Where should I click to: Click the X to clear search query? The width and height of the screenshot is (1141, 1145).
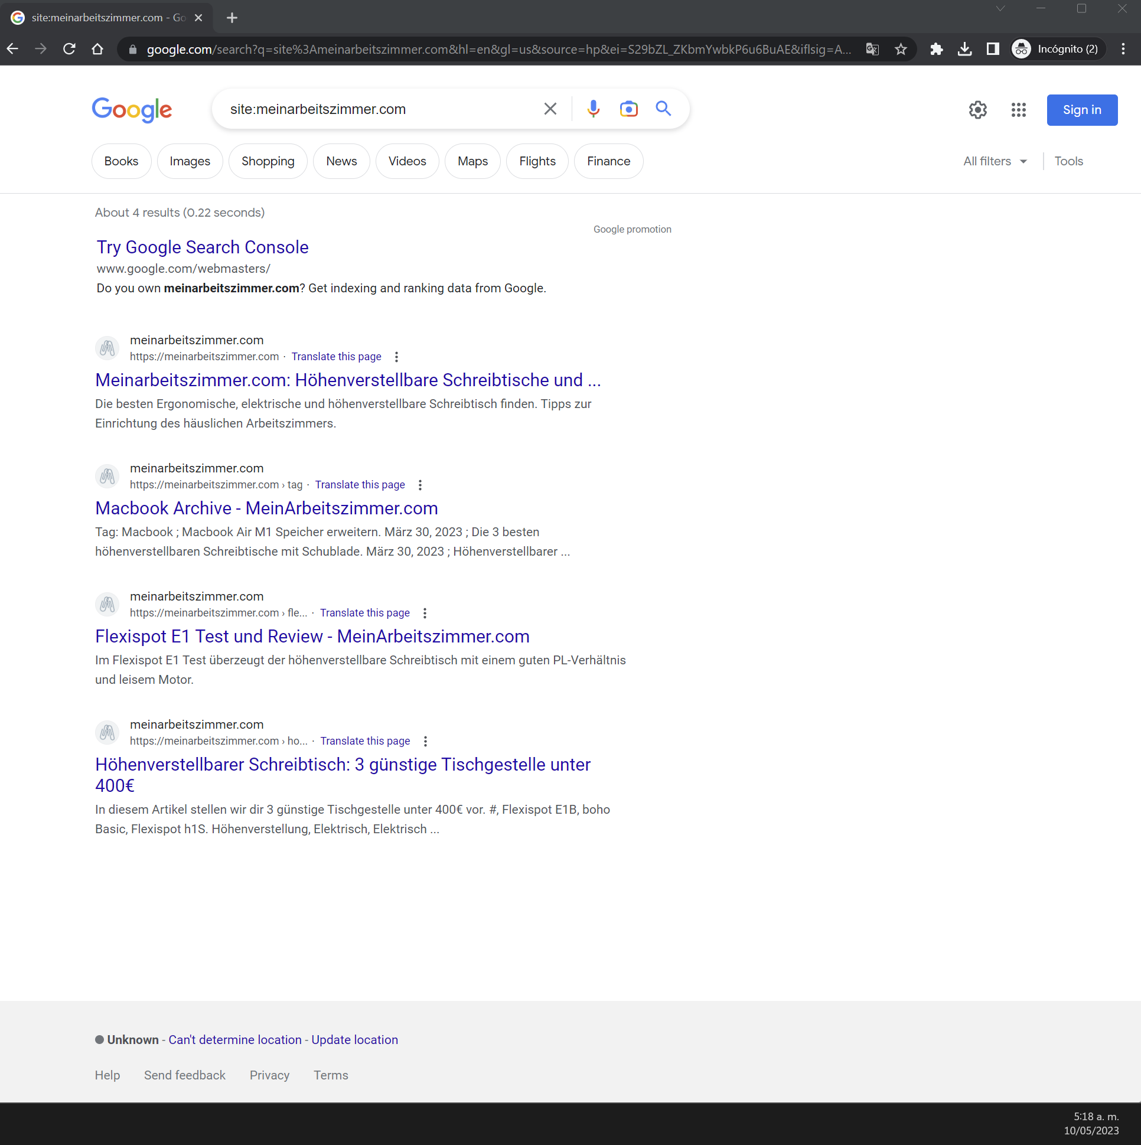[550, 109]
